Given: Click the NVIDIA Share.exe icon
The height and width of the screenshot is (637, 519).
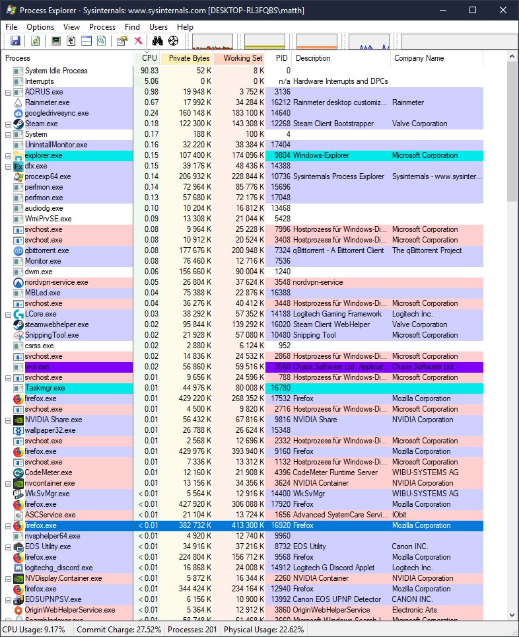Looking at the screenshot, I should point(18,419).
